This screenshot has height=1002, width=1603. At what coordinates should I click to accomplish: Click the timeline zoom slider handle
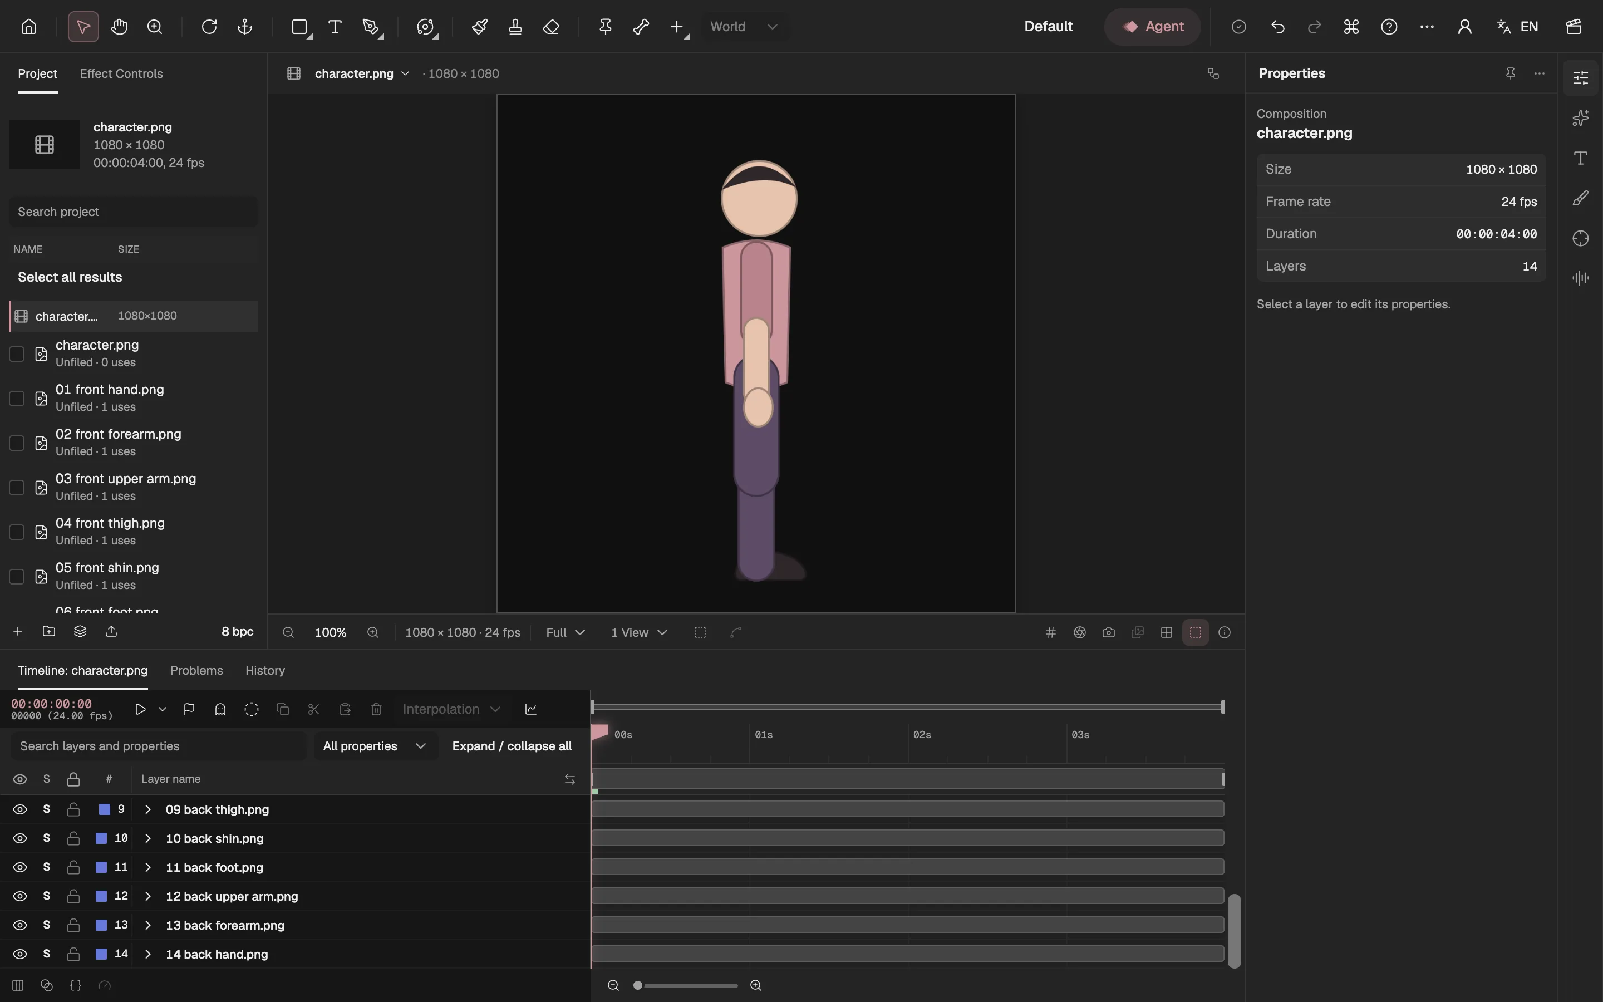pyautogui.click(x=637, y=985)
